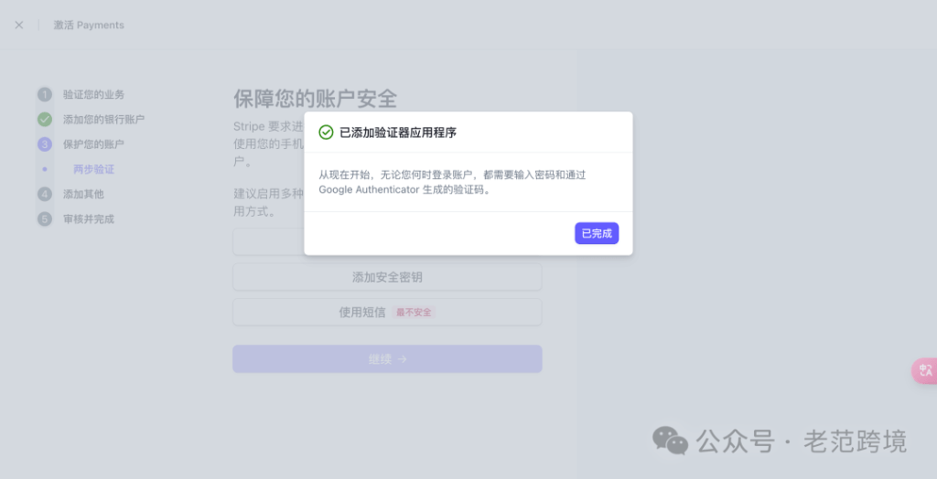Go to step 审核并完成
The width and height of the screenshot is (937, 479).
coord(89,219)
